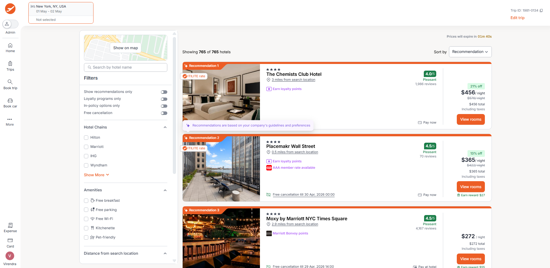Click the ITILITE airplane logo
550x268 pixels.
point(10,9)
